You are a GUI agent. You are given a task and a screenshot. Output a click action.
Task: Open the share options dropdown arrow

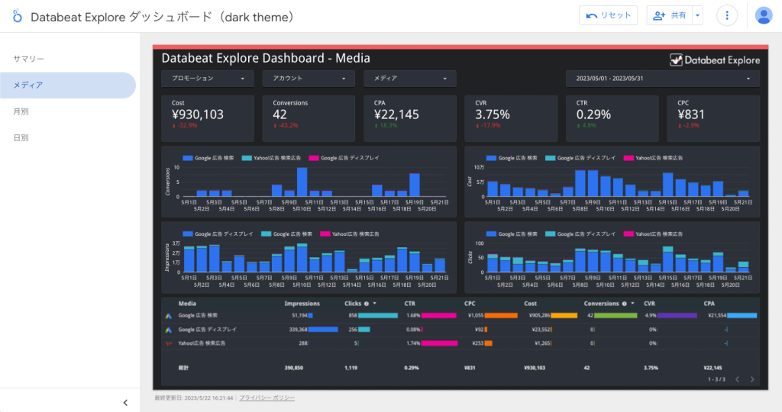(x=698, y=15)
